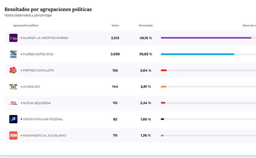Click the Votos column header

115,26
